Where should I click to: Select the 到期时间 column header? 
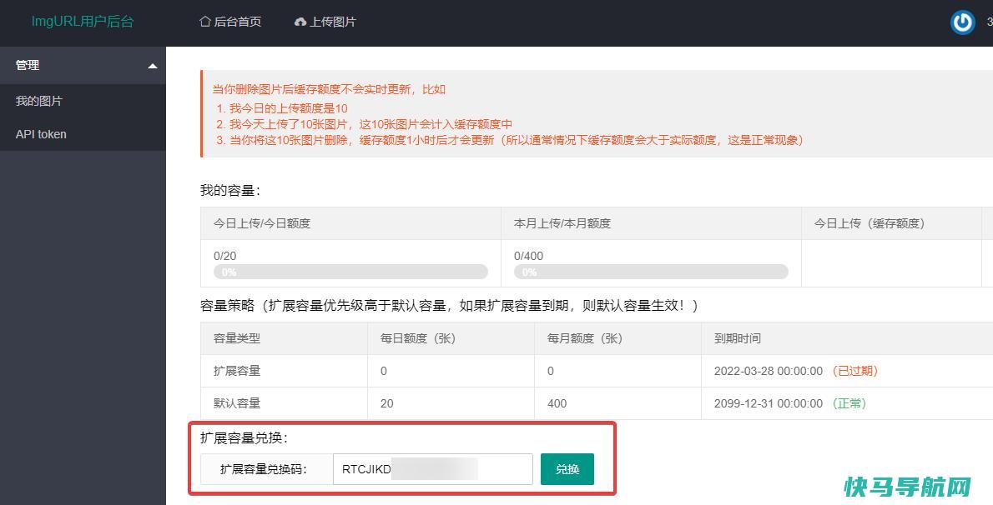(x=737, y=338)
